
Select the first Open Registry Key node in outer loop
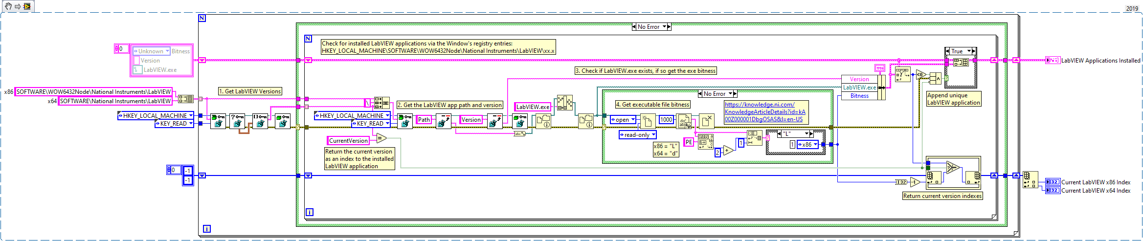tap(218, 121)
